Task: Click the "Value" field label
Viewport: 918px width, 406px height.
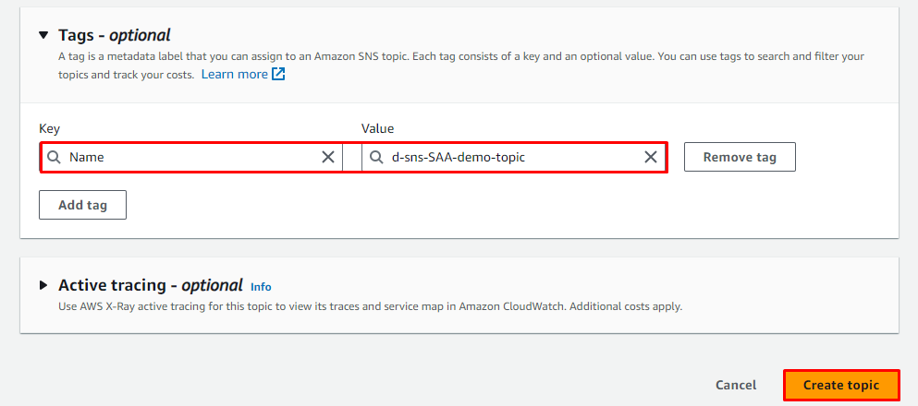Action: click(x=377, y=128)
